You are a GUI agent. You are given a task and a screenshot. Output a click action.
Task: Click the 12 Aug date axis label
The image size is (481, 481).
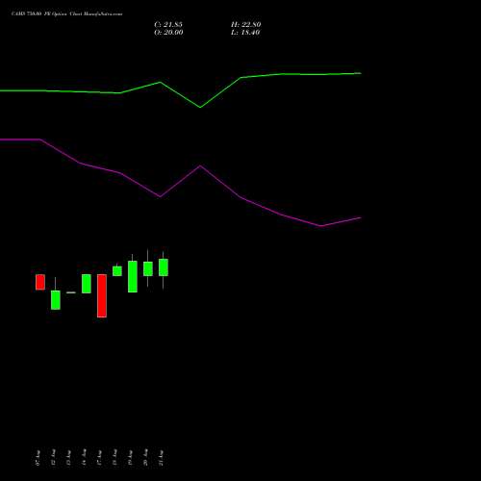pyautogui.click(x=53, y=458)
